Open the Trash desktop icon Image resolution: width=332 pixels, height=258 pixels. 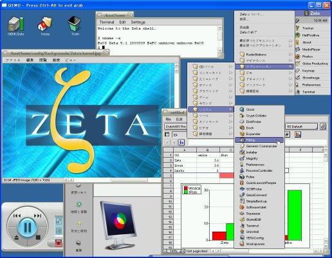75,26
